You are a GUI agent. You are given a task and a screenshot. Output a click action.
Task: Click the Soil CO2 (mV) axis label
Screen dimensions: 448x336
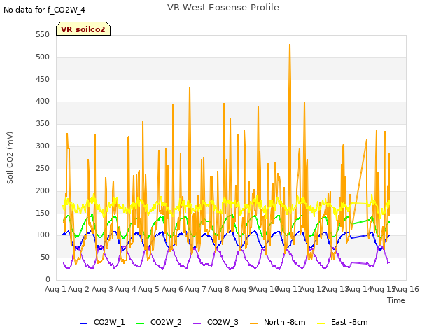10,157
